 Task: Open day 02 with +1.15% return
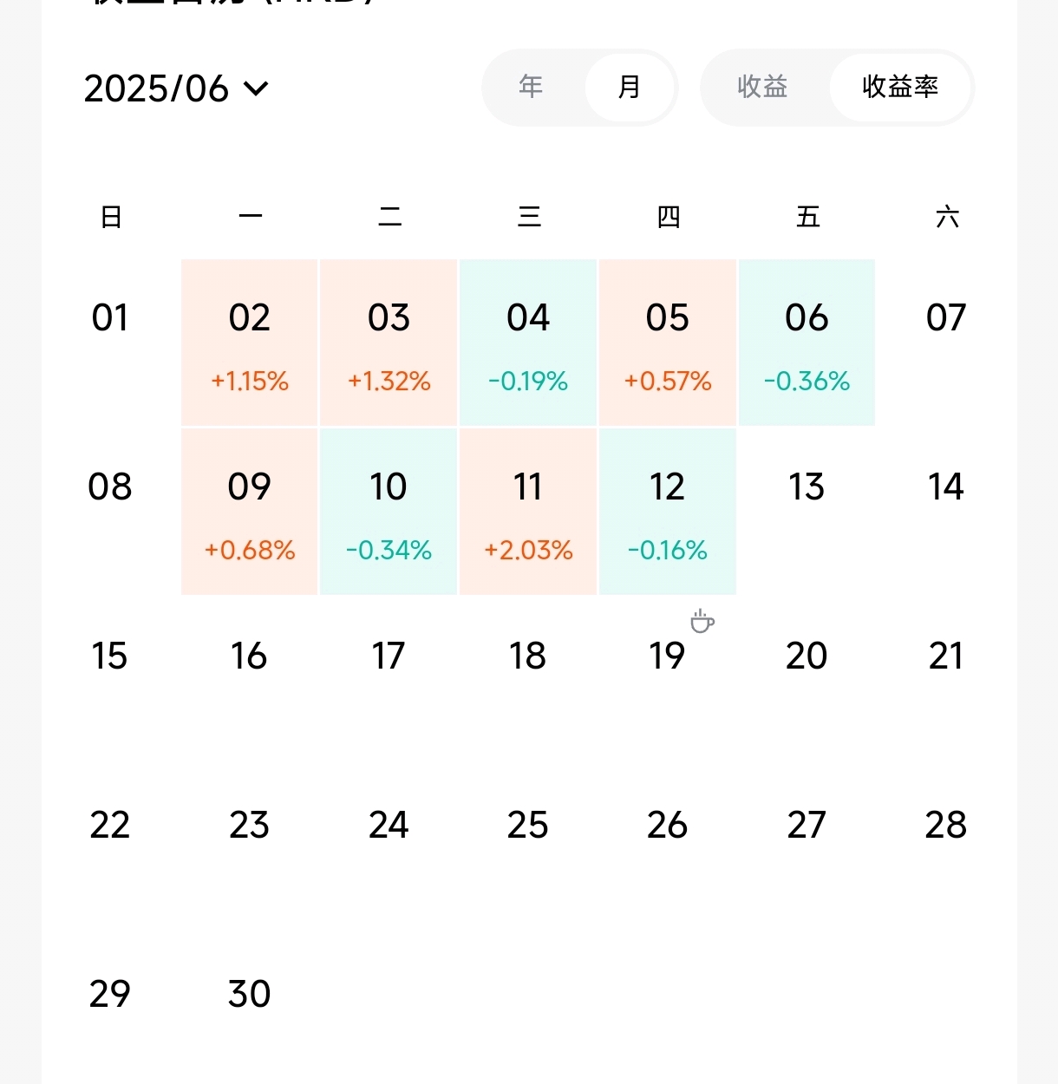(x=250, y=343)
